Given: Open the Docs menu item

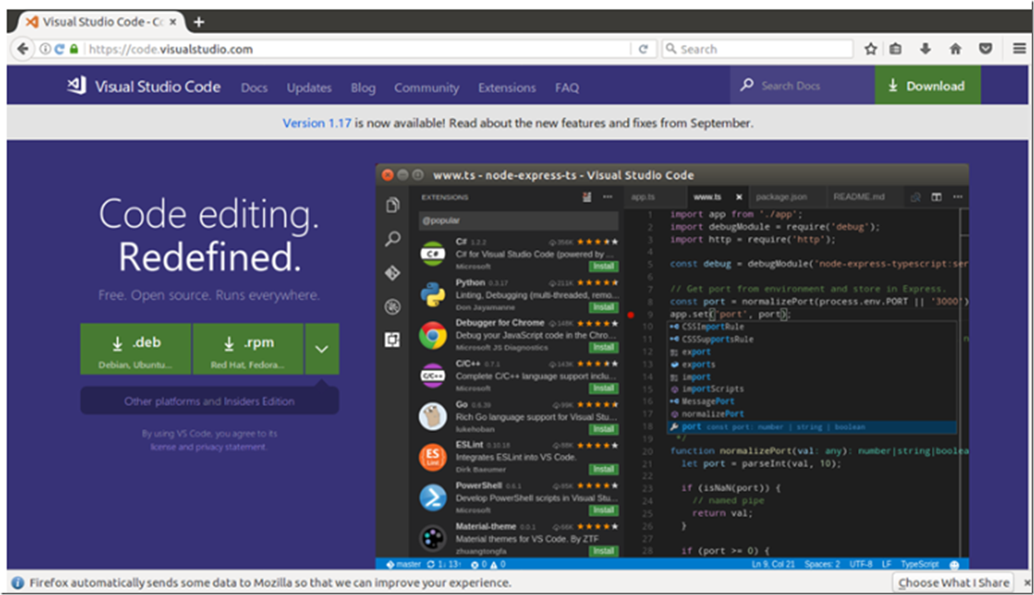Looking at the screenshot, I should click(254, 88).
